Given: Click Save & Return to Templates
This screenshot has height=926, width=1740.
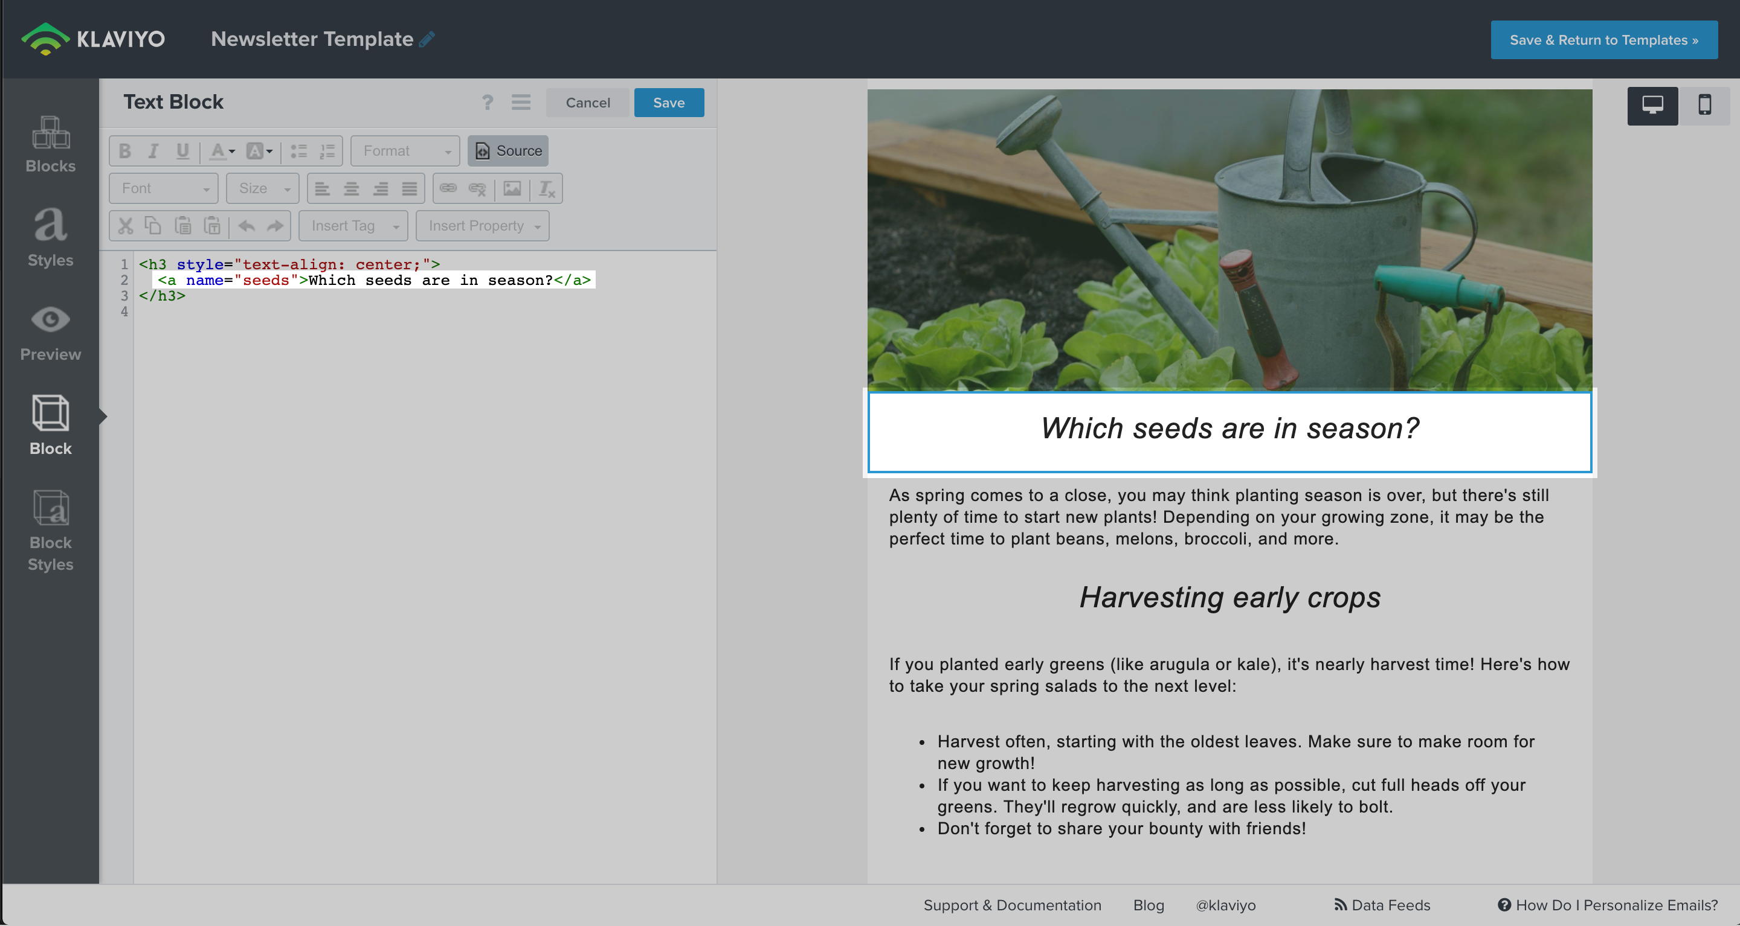Looking at the screenshot, I should [1603, 40].
